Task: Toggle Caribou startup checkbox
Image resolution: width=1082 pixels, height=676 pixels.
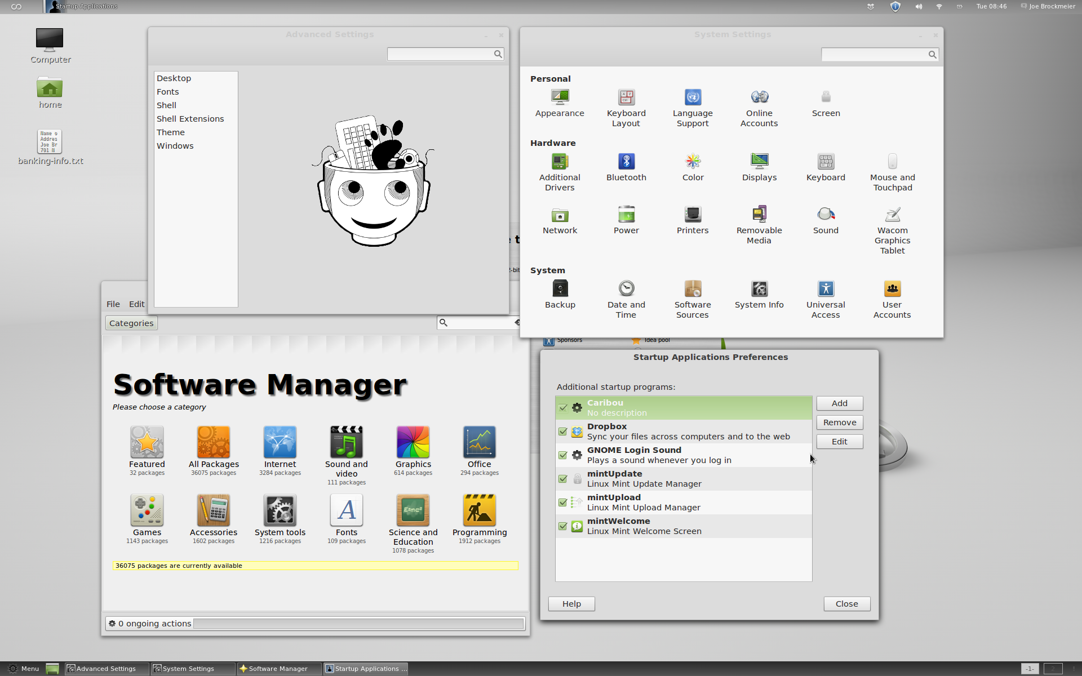Action: (x=562, y=408)
